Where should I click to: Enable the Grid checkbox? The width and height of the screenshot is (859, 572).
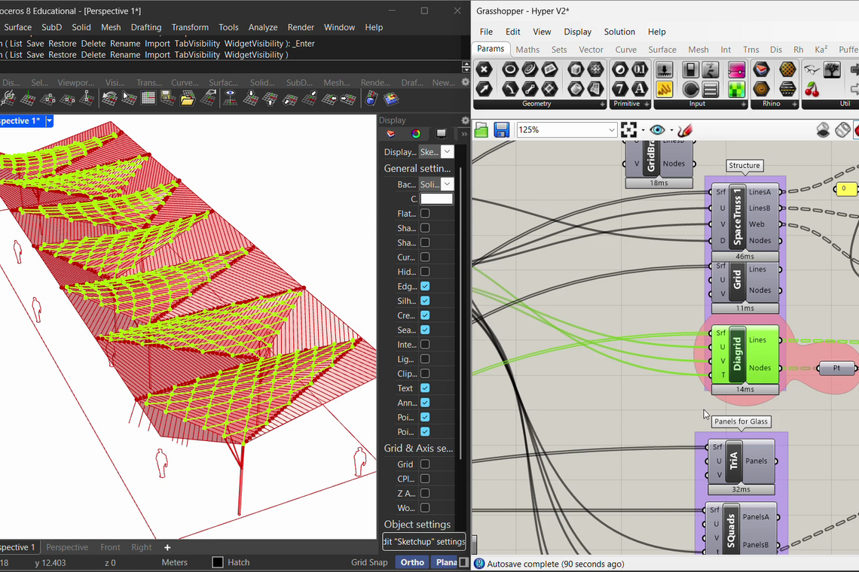[x=425, y=464]
